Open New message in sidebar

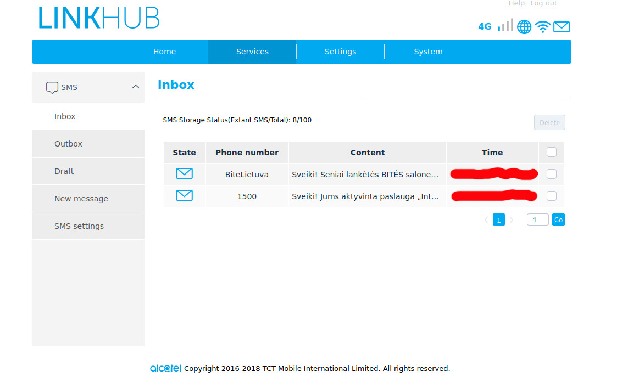(88, 199)
